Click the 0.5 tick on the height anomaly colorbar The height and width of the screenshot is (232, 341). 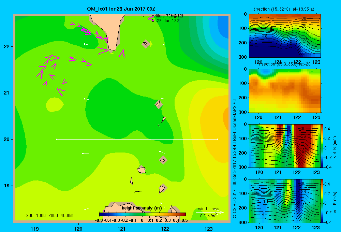[x=184, y=220]
